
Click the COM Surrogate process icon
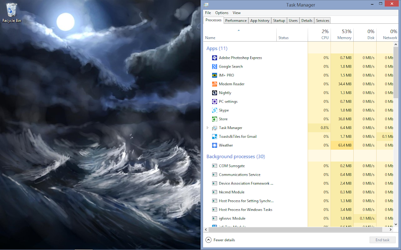[215, 166]
